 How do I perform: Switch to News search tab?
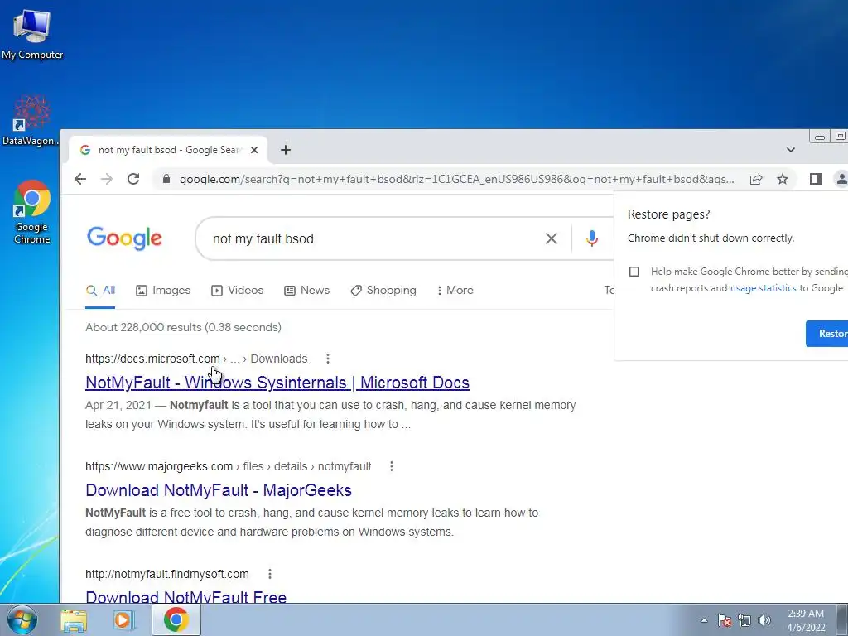point(306,291)
